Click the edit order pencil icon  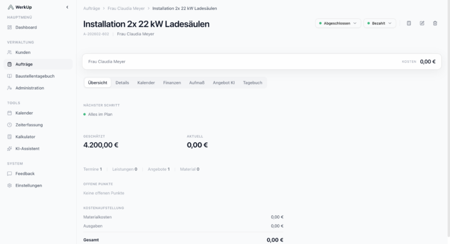coord(422,23)
